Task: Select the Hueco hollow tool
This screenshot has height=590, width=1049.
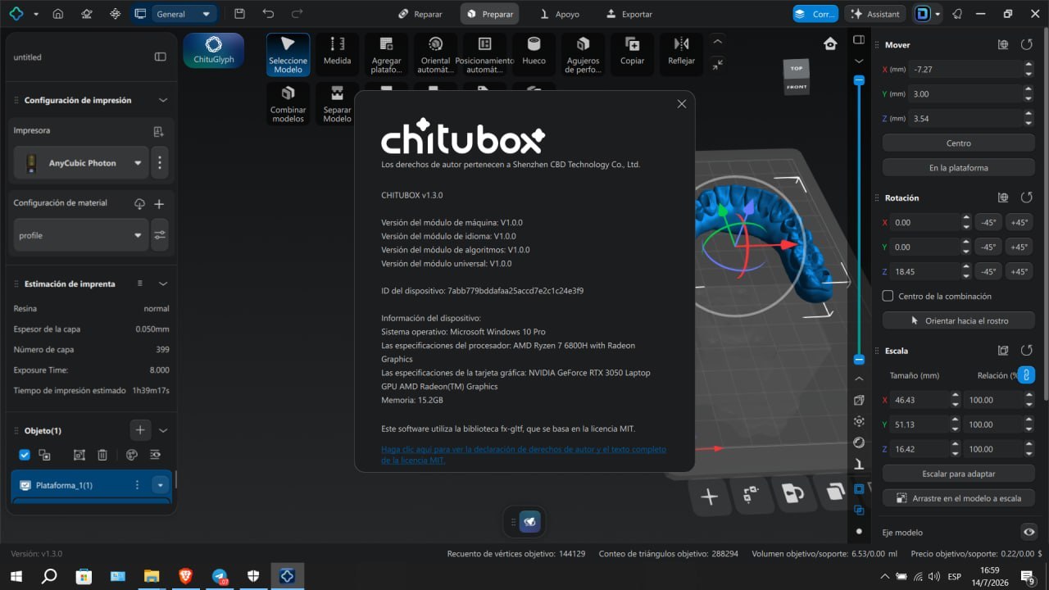Action: tap(534, 54)
